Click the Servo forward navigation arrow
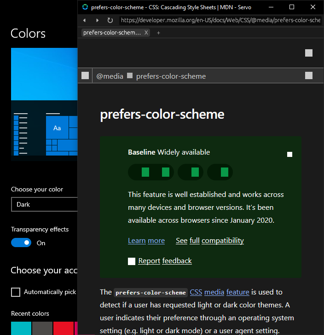The height and width of the screenshot is (335, 324). point(97,20)
